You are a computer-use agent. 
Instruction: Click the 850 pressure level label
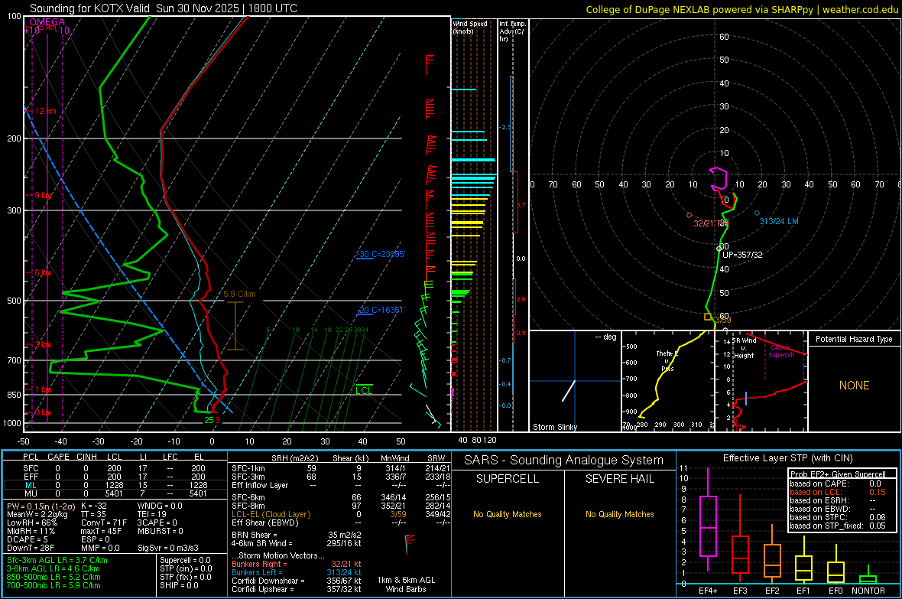point(14,395)
